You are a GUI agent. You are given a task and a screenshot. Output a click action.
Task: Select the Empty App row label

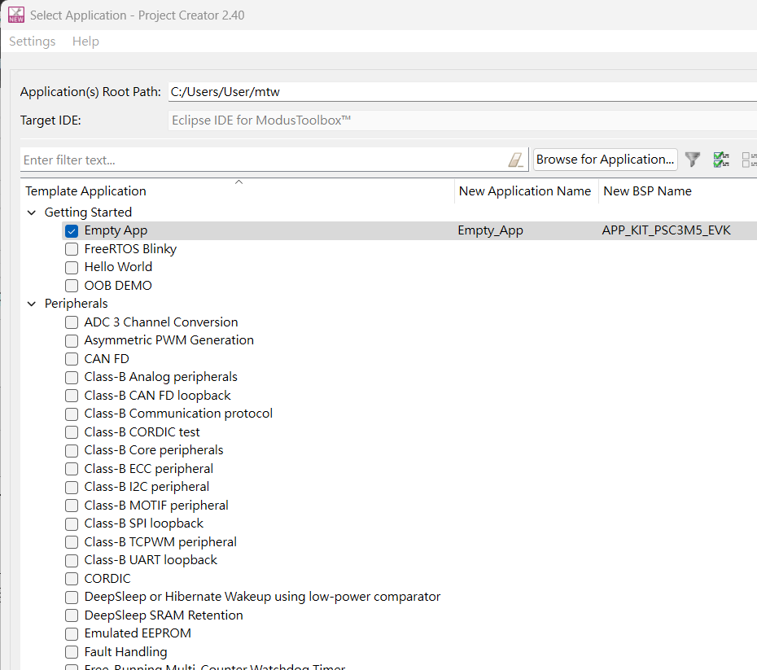coord(116,230)
